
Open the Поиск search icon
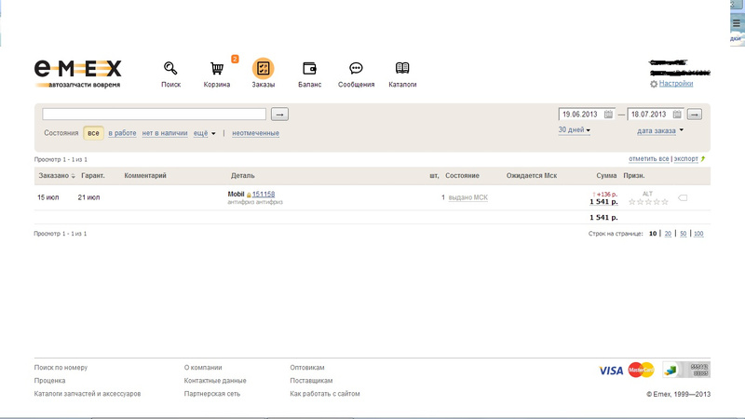tap(170, 69)
